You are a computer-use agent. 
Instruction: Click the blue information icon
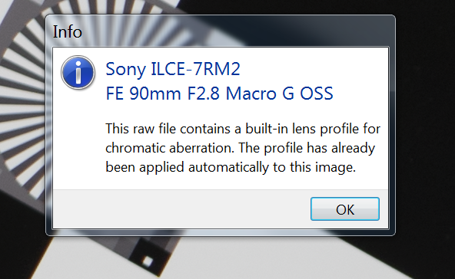click(x=78, y=72)
